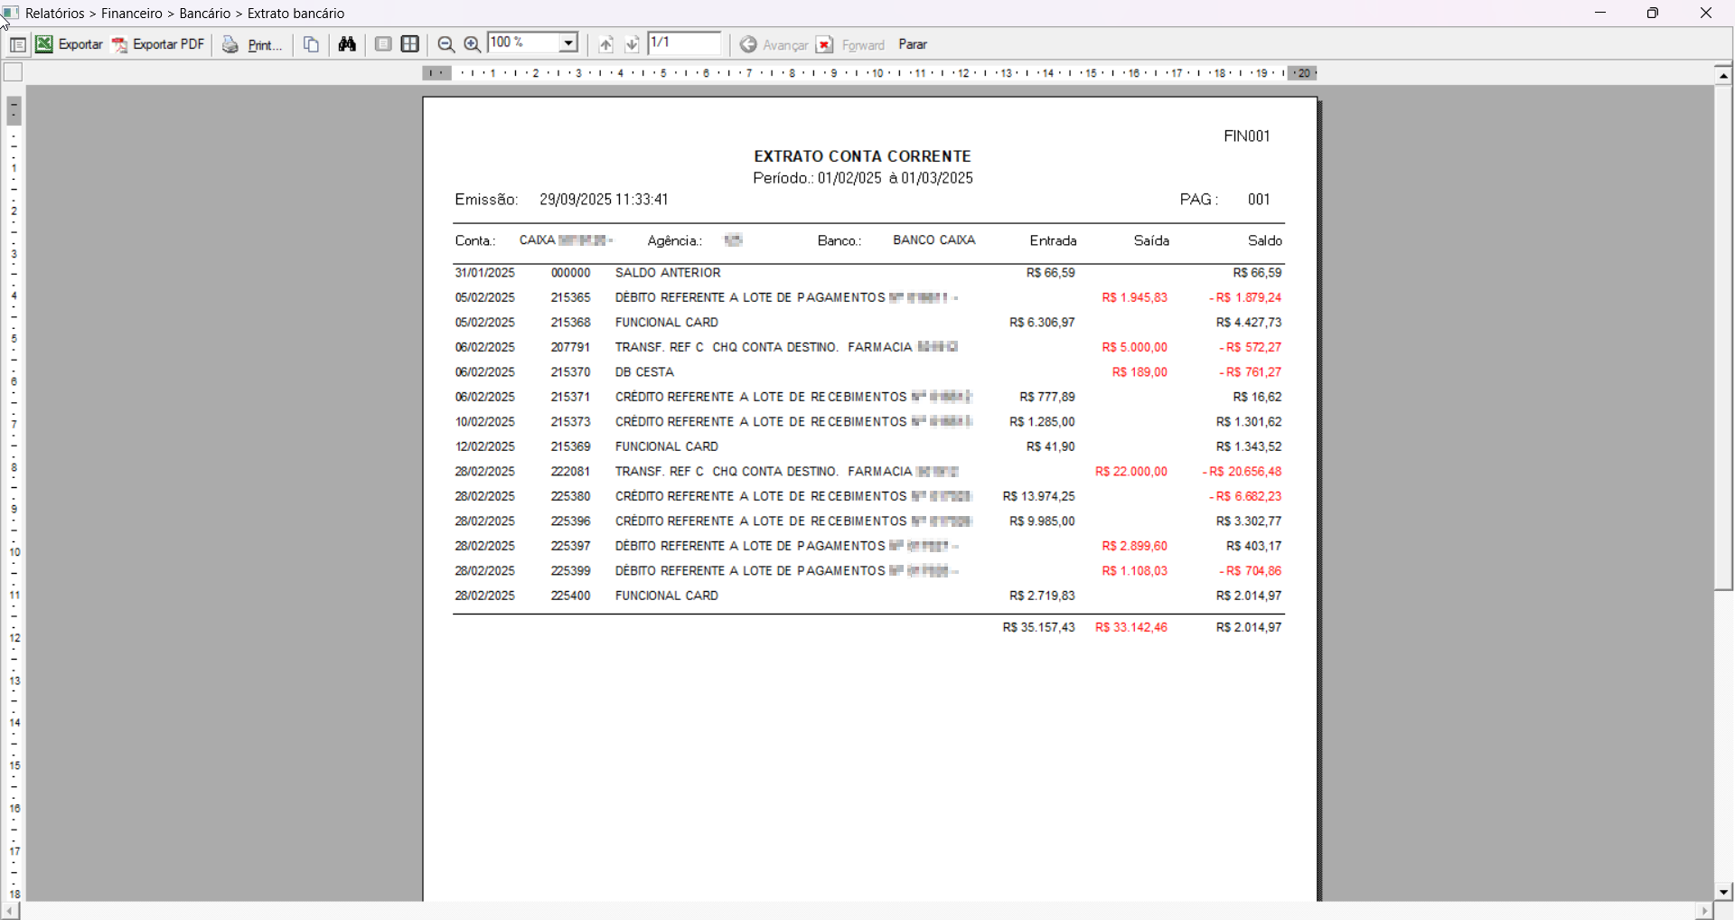Click the period text 01/02/2025 à 01/03/2025
1735x920 pixels.
[x=896, y=179]
